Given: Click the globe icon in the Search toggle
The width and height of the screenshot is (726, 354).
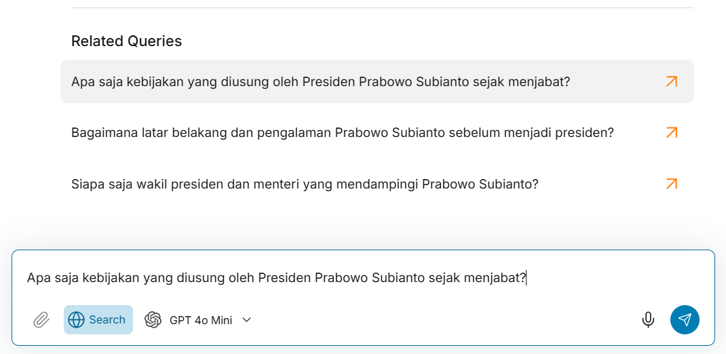Looking at the screenshot, I should pos(77,320).
